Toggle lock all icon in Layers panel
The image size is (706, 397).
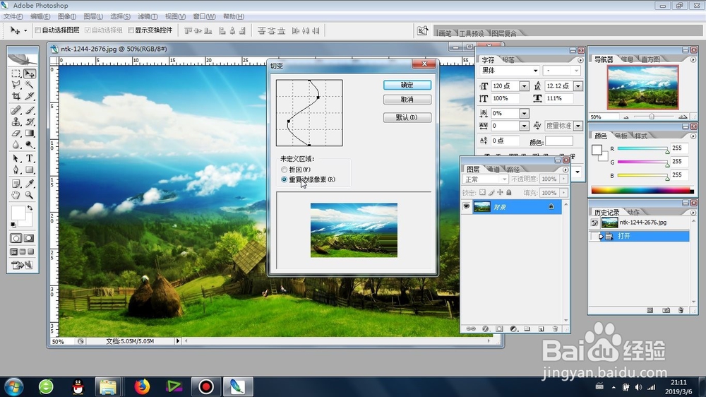pos(509,192)
